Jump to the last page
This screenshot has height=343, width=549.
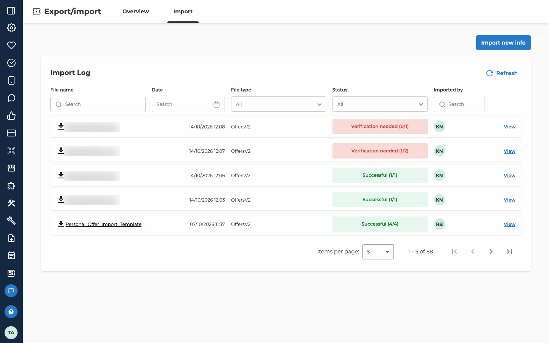pyautogui.click(x=509, y=252)
